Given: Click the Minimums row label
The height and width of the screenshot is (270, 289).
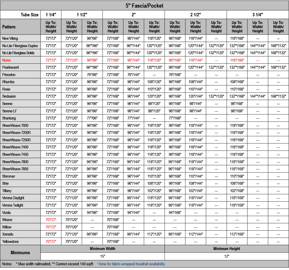Looking at the screenshot, I should coord(20,253).
